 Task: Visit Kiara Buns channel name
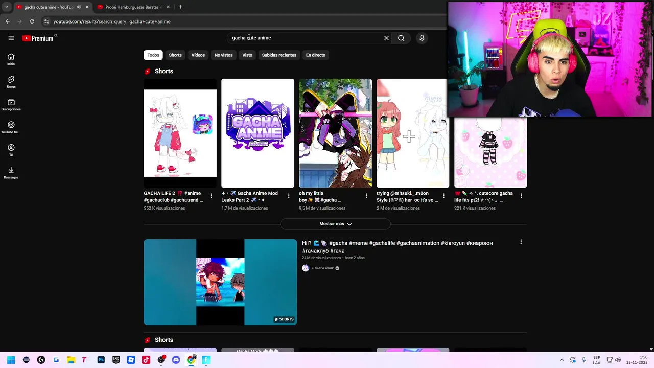(323, 268)
